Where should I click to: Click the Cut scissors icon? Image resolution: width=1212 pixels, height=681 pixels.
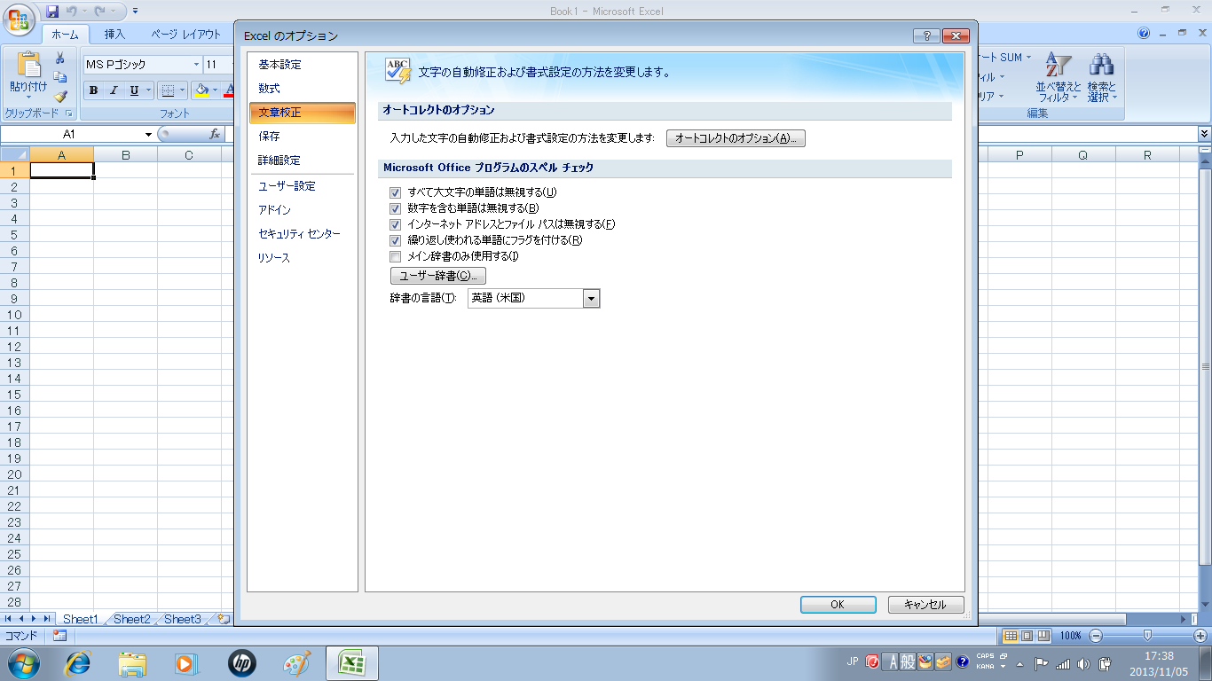point(60,59)
